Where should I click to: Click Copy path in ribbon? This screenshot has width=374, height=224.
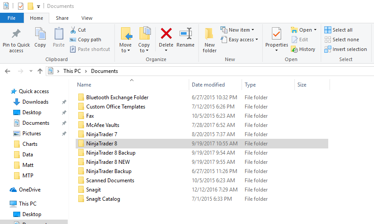[85, 40]
